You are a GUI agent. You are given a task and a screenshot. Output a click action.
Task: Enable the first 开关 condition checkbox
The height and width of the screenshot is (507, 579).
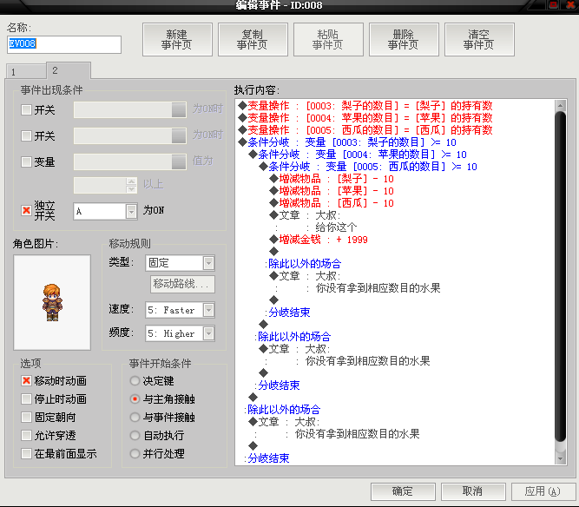point(26,109)
